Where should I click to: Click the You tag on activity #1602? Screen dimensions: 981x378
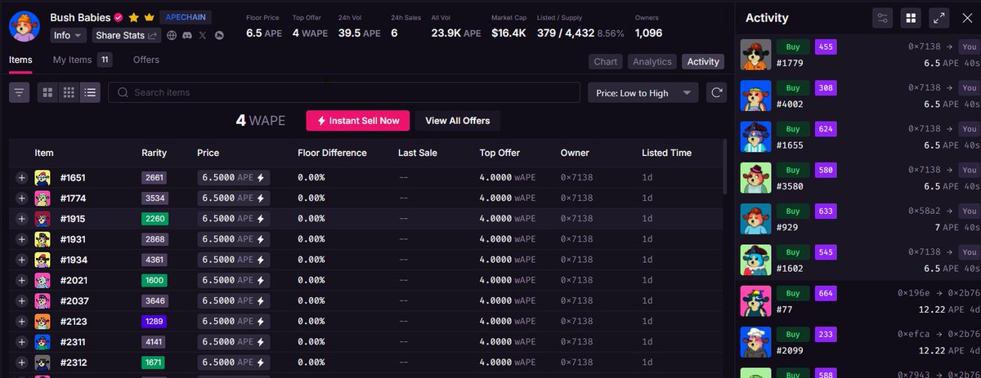970,251
